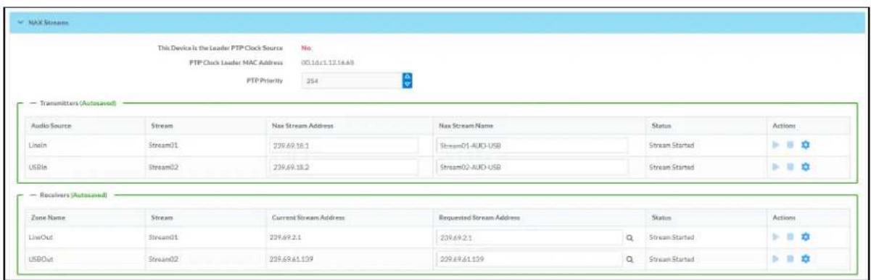Increase PTP Priority with up arrow
The width and height of the screenshot is (871, 280).
click(406, 77)
